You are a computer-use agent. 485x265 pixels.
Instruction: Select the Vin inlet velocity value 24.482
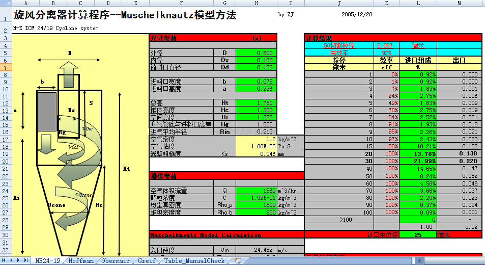point(256,250)
